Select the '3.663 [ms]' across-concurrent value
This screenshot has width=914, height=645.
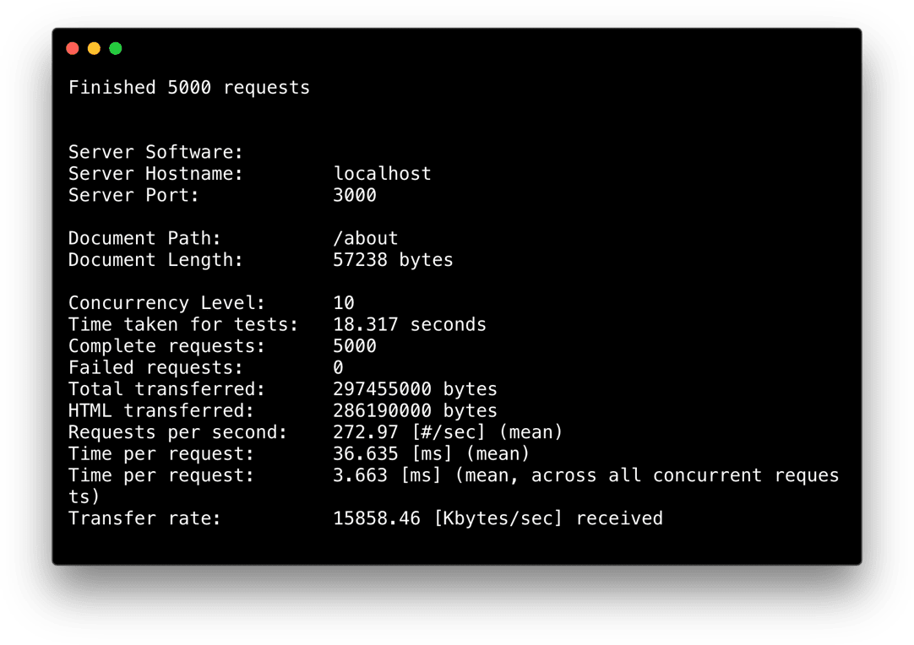(x=387, y=475)
